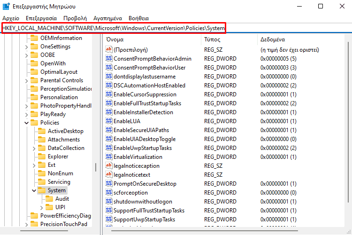Viewport: 352px width, 235px height.
Task: Click the DWORD icon beside EnableUwpStartupTasks
Action: coord(109,148)
